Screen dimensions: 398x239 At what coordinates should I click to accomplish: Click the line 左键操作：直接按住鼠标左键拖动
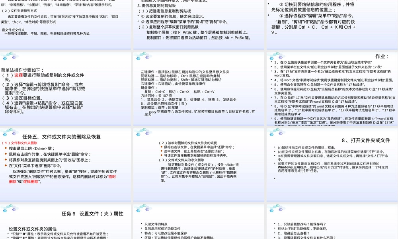click(x=185, y=72)
